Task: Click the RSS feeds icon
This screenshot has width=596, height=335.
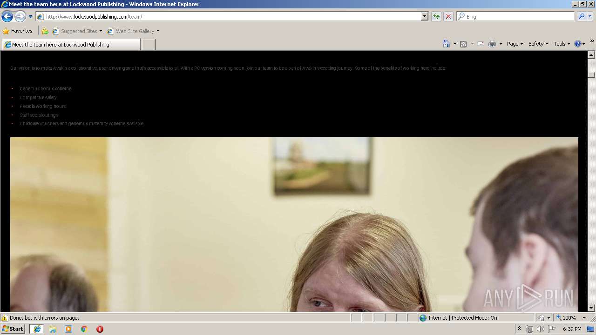Action: pos(463,44)
